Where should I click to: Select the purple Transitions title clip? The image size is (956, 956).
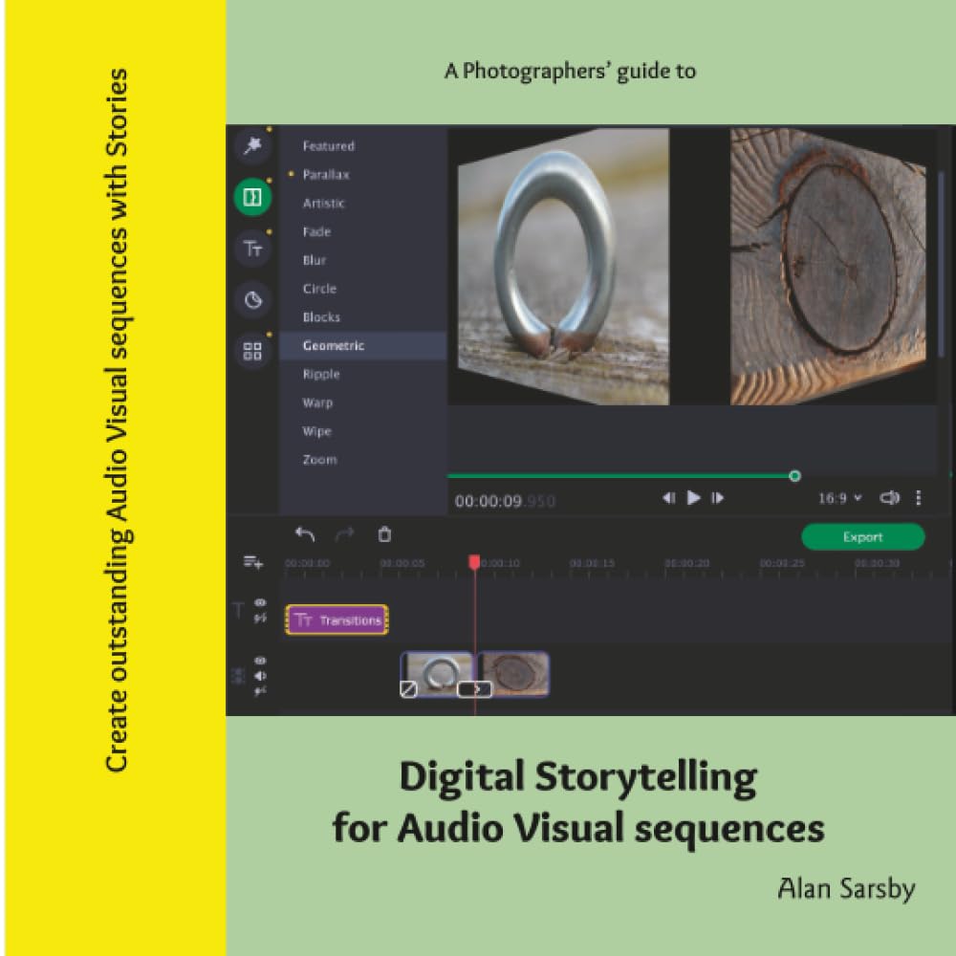click(x=337, y=620)
